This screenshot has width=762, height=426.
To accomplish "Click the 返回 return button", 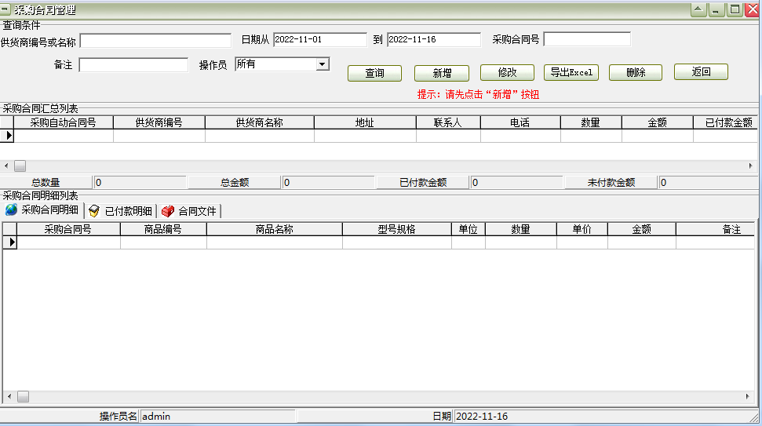I will (x=701, y=72).
